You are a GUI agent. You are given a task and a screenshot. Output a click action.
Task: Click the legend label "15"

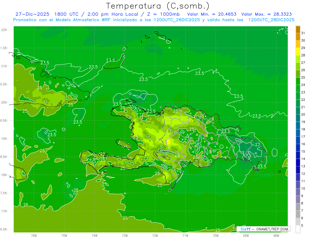(x=303, y=152)
